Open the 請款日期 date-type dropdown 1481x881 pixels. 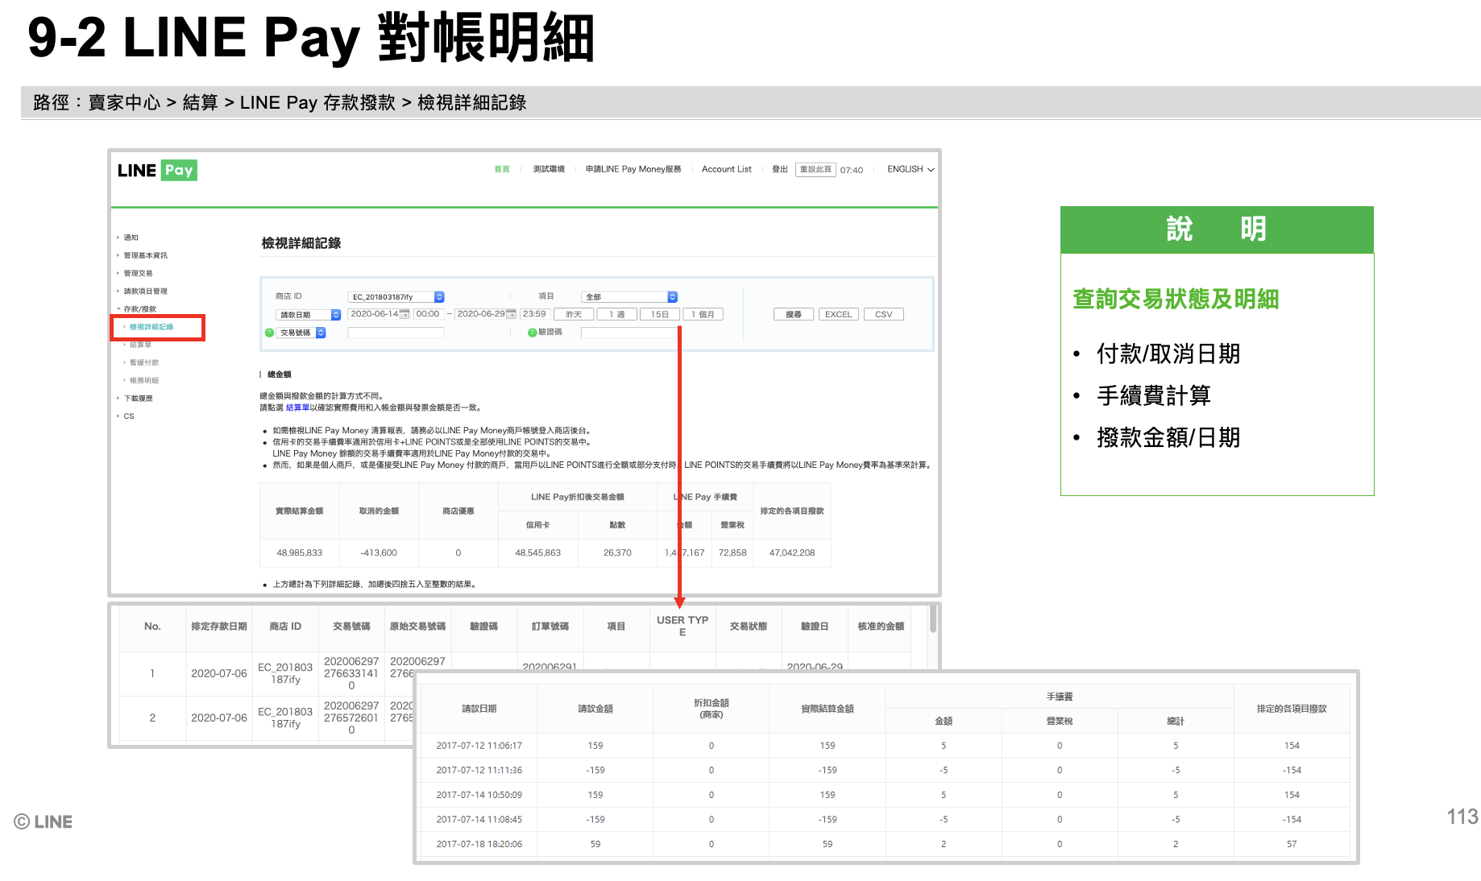[308, 315]
